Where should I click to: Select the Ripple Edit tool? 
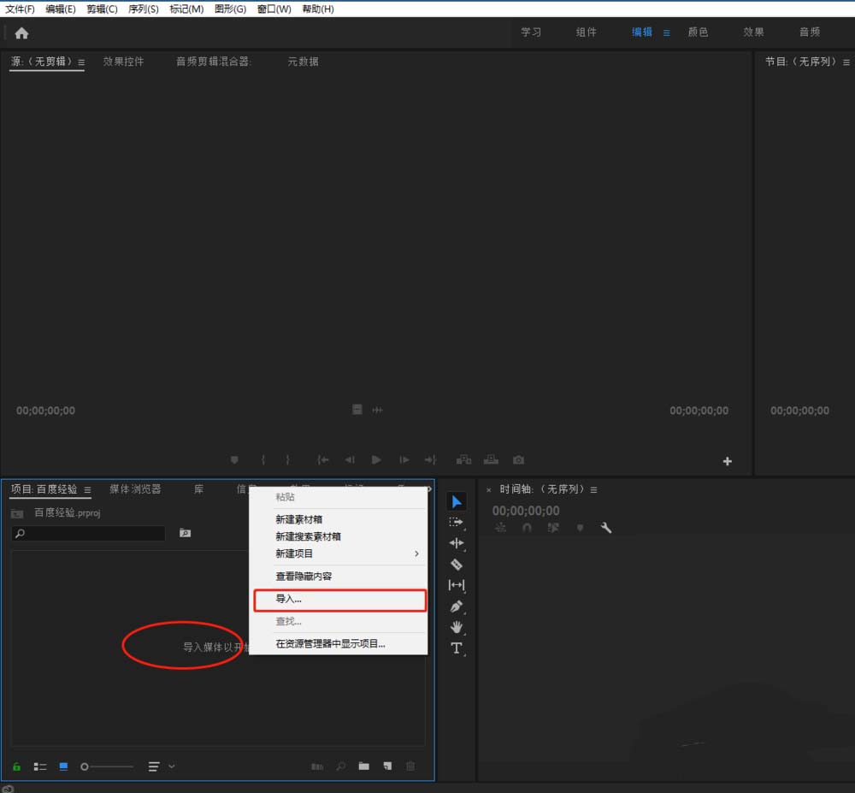click(x=457, y=543)
